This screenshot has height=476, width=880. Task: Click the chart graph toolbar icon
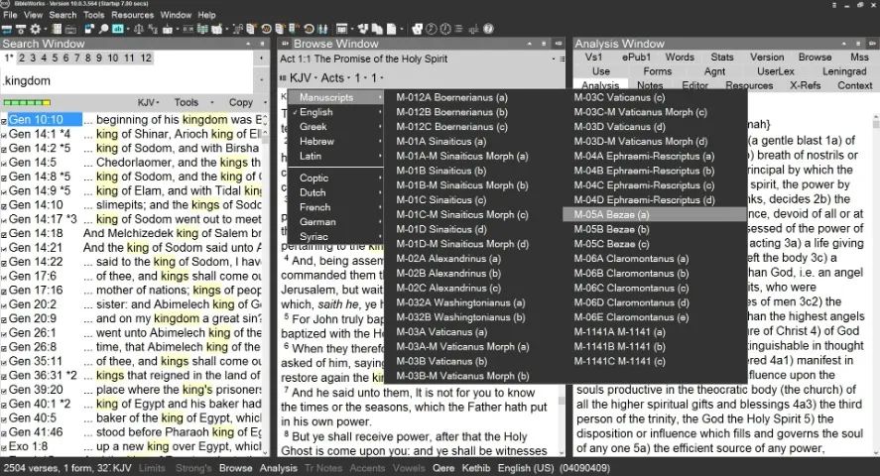pyautogui.click(x=473, y=29)
